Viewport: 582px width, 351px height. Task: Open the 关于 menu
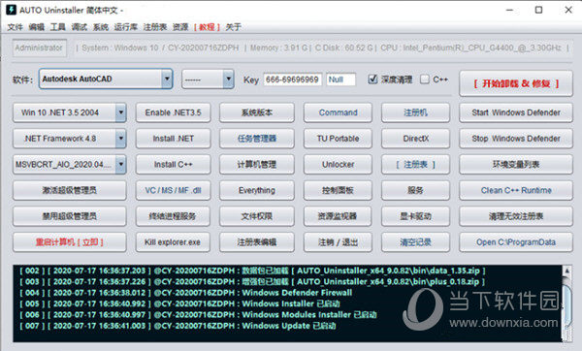pyautogui.click(x=234, y=27)
